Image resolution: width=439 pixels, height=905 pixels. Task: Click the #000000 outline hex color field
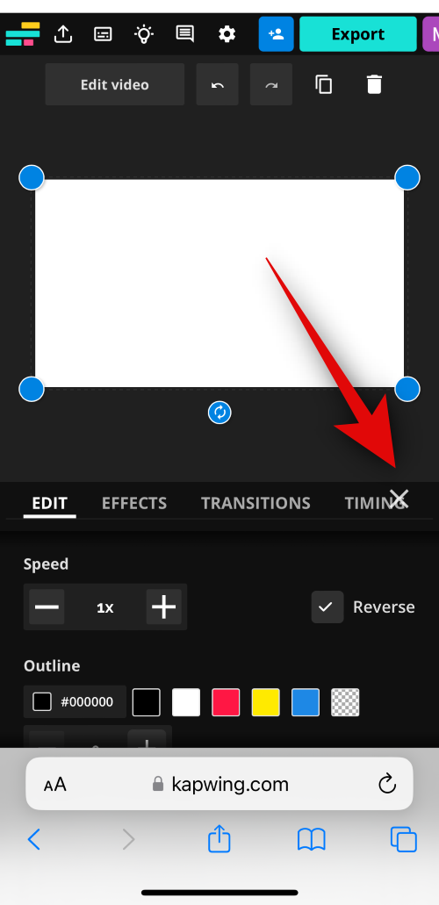[76, 702]
